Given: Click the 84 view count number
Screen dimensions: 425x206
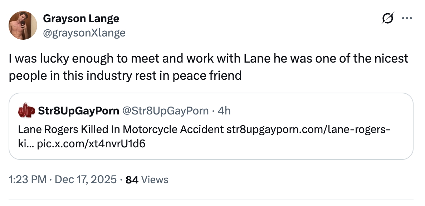Looking at the screenshot, I should pyautogui.click(x=132, y=179).
